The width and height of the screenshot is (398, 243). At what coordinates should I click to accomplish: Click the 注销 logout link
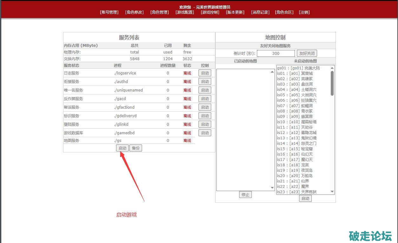click(x=304, y=12)
